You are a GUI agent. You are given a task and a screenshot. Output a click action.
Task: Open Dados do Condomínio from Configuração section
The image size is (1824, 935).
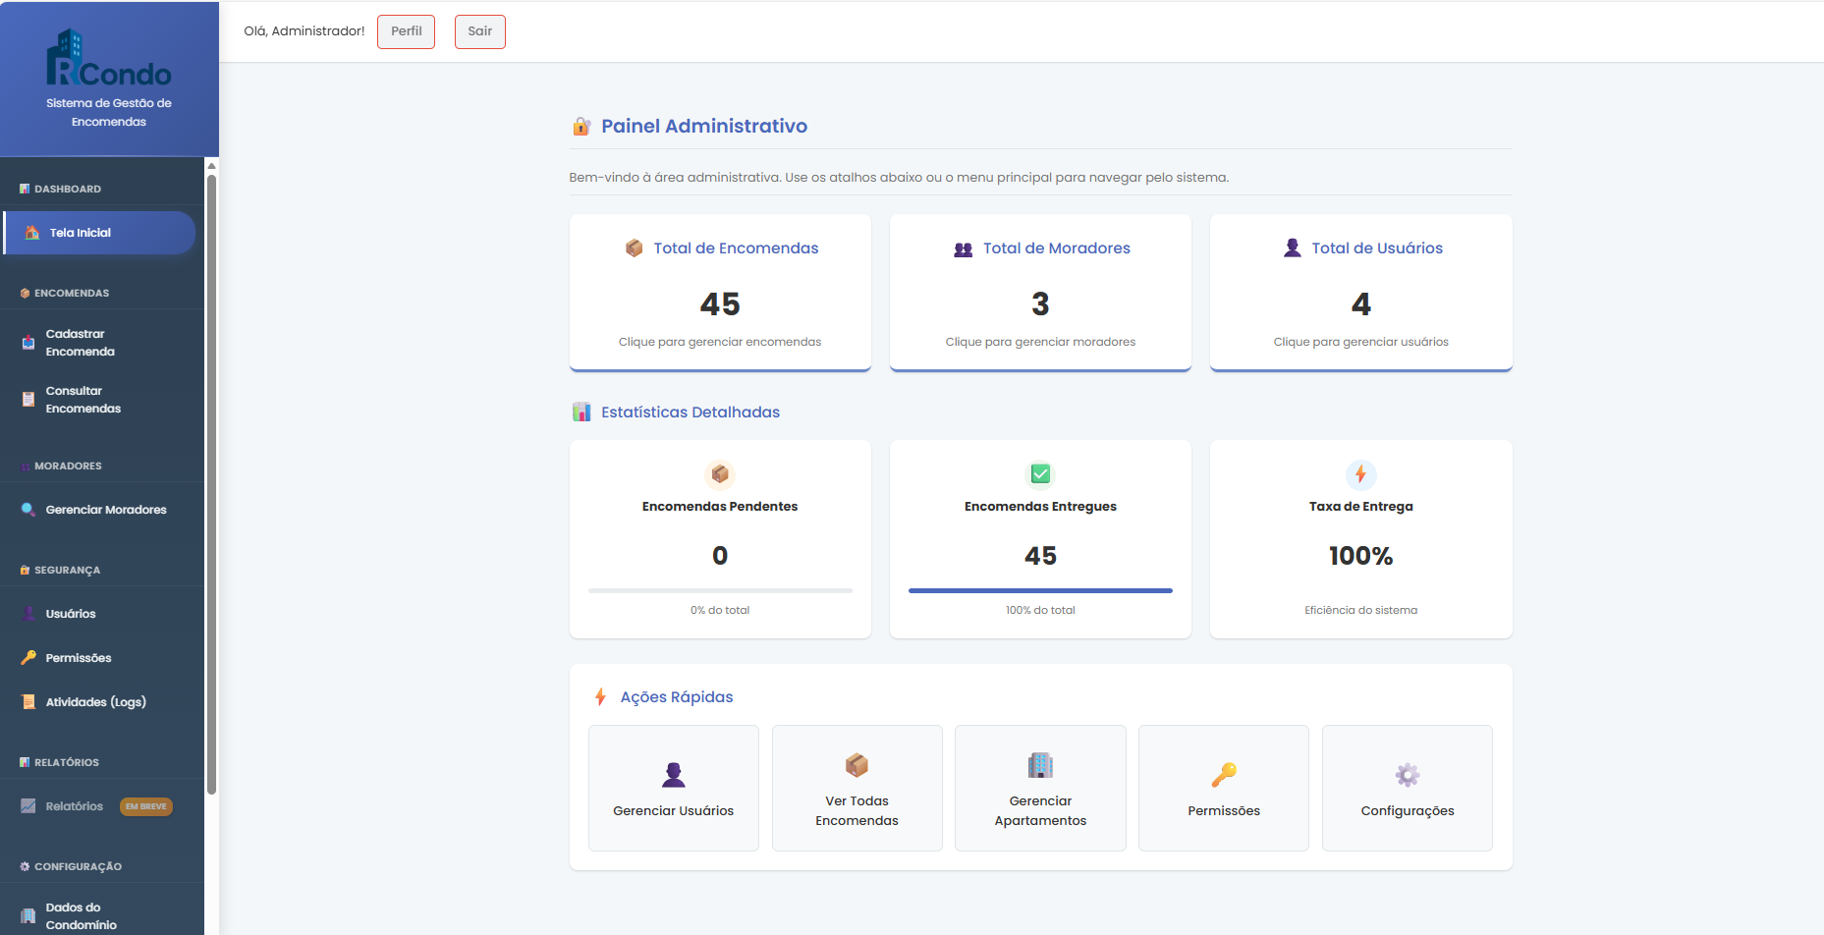[83, 915]
